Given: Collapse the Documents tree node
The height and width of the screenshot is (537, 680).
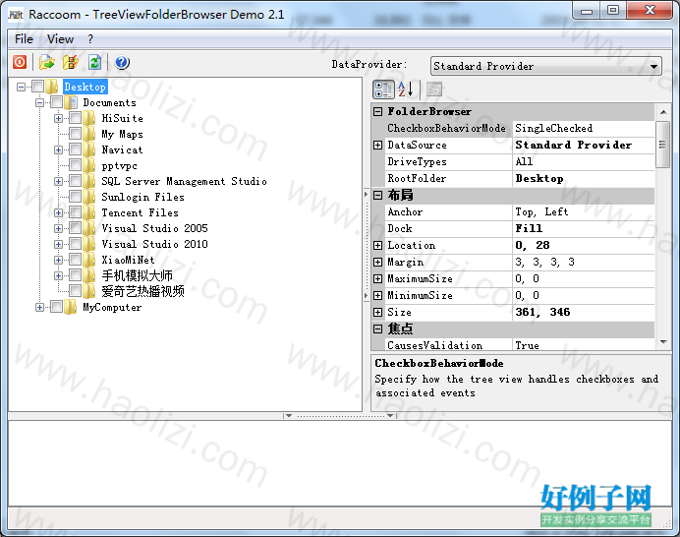Looking at the screenshot, I should 40,102.
